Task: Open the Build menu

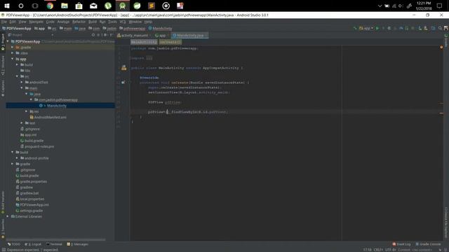Action: (x=93, y=22)
